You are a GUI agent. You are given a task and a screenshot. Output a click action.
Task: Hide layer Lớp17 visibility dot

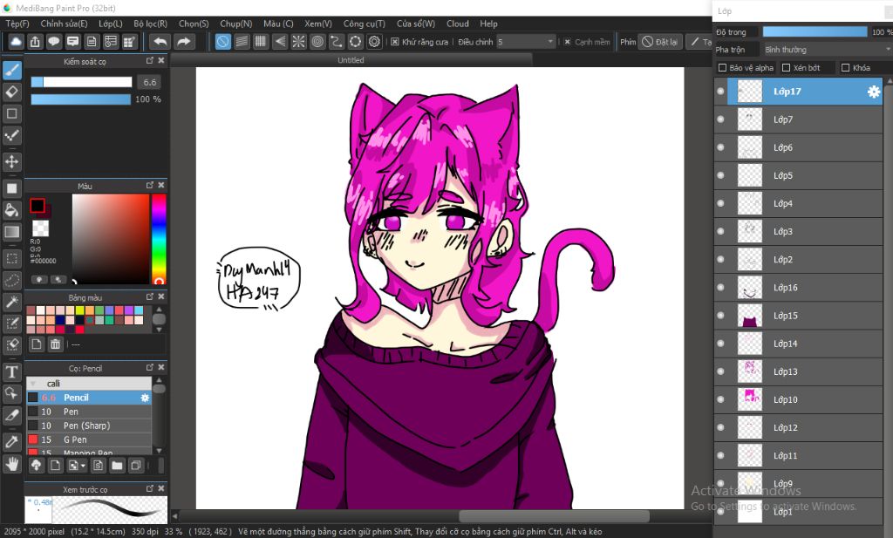pos(721,91)
